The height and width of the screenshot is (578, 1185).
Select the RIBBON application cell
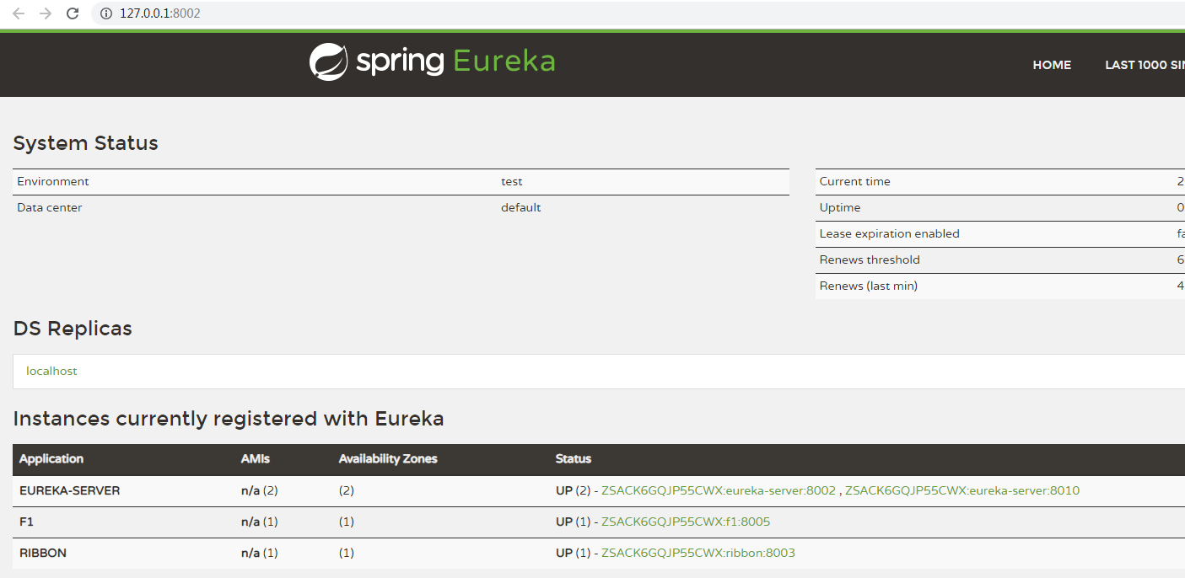click(43, 553)
